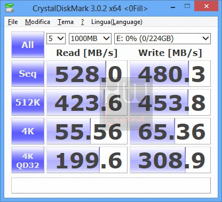222x202 pixels.
Task: Select the Seq write value 480.3
Action: pyautogui.click(x=170, y=74)
